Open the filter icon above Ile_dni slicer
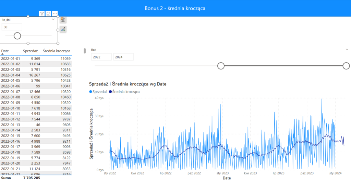The image size is (351, 195). click(x=42, y=14)
